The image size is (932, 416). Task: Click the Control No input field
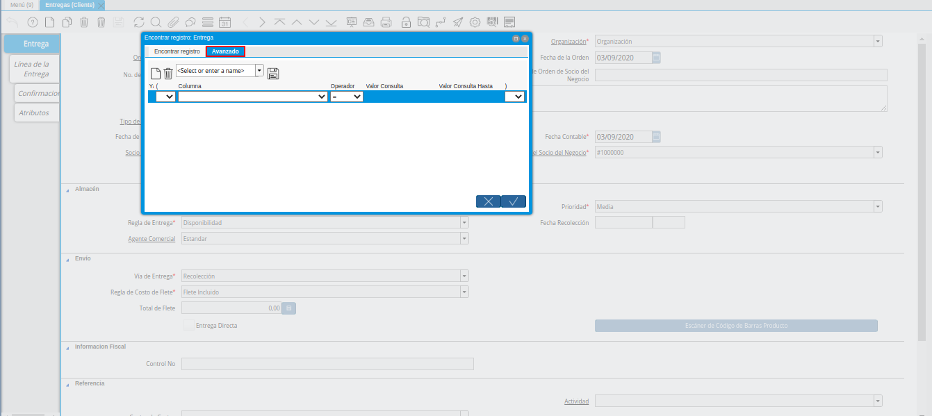pyautogui.click(x=327, y=364)
